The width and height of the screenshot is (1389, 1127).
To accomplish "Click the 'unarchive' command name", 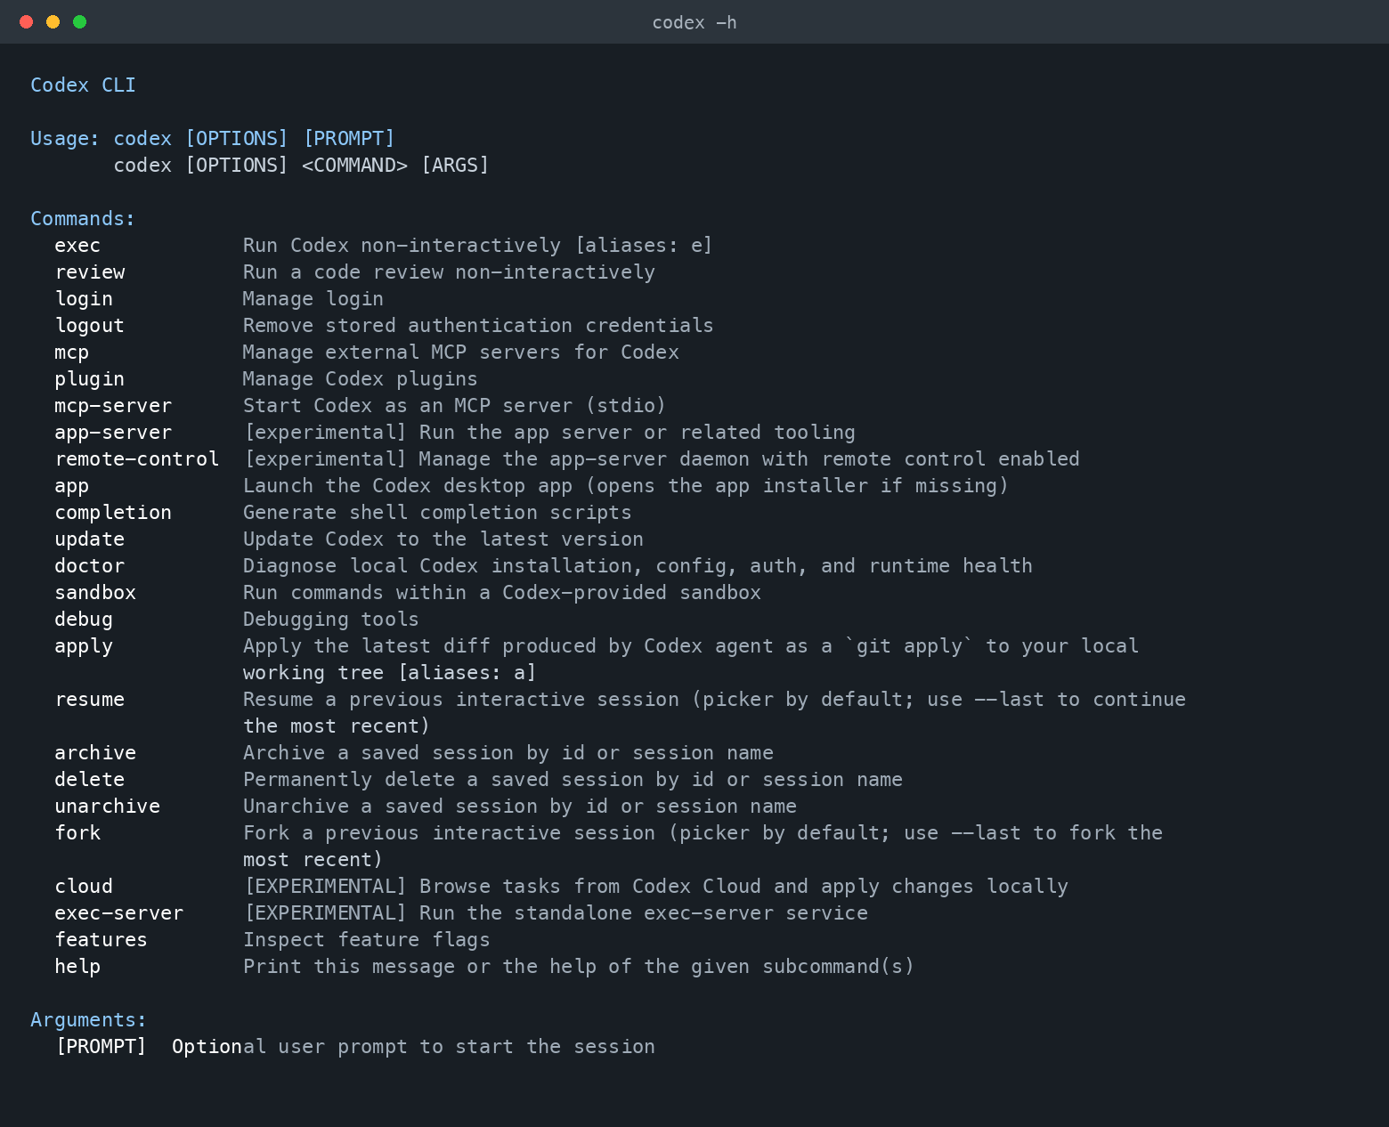I will 108,807.
